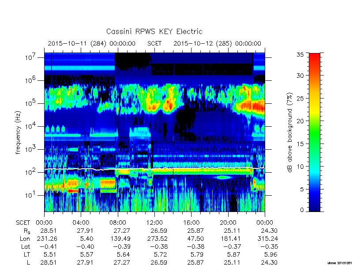
Task: Select the 10^4 frequency axis label
Action: click(31, 126)
